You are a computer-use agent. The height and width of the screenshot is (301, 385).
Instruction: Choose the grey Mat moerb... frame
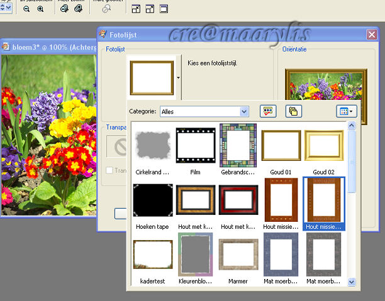click(x=324, y=254)
